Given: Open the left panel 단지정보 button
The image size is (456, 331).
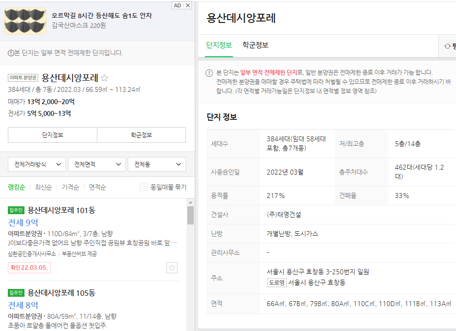Looking at the screenshot, I should [x=52, y=135].
